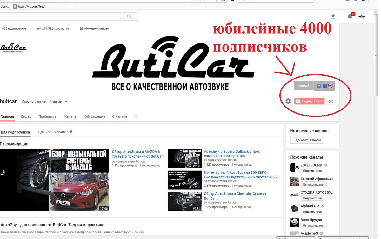Open channel settings gear icon
The width and height of the screenshot is (381, 239).
pyautogui.click(x=288, y=101)
